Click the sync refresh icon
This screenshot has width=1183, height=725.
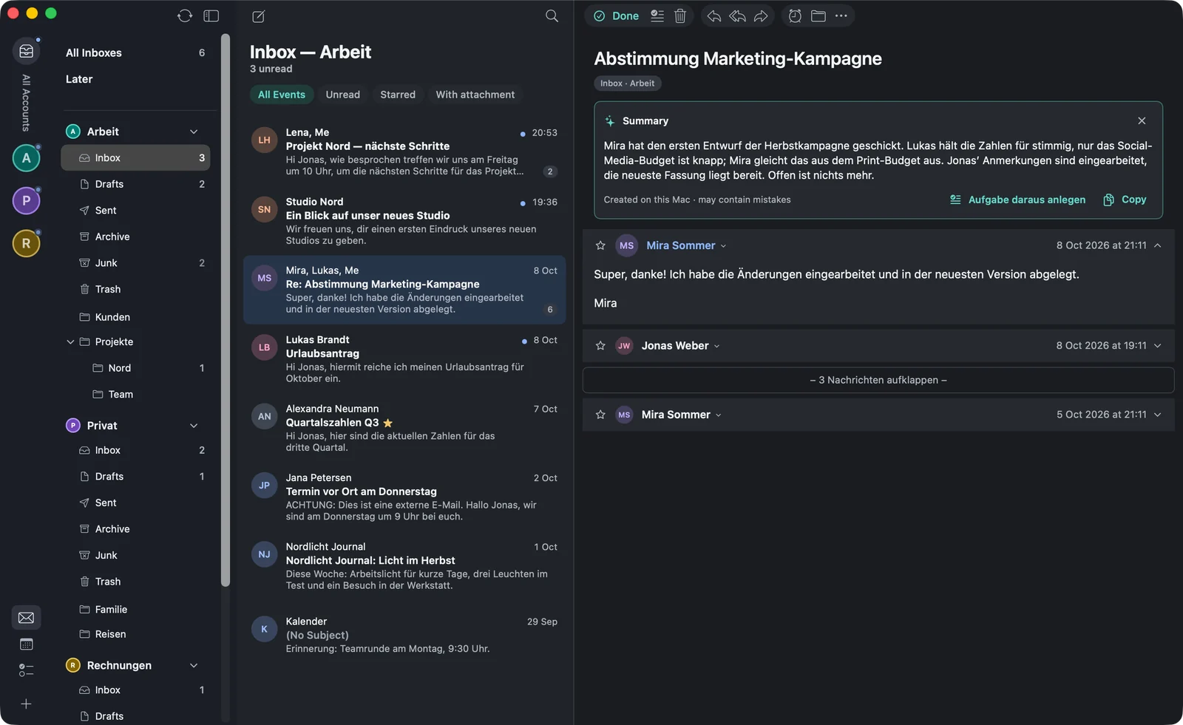tap(185, 16)
